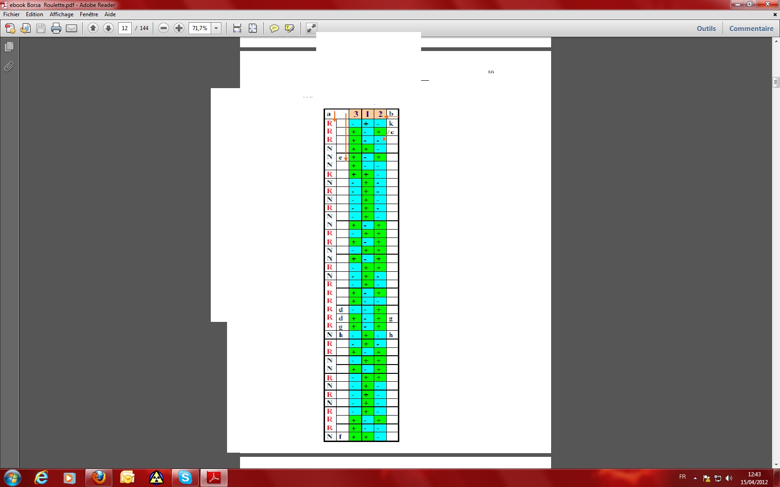
Task: Open the Fichier menu
Action: pos(11,14)
